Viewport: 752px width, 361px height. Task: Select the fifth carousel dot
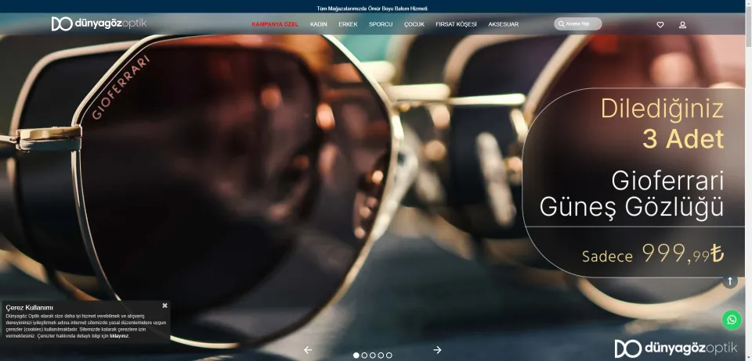pyautogui.click(x=389, y=356)
